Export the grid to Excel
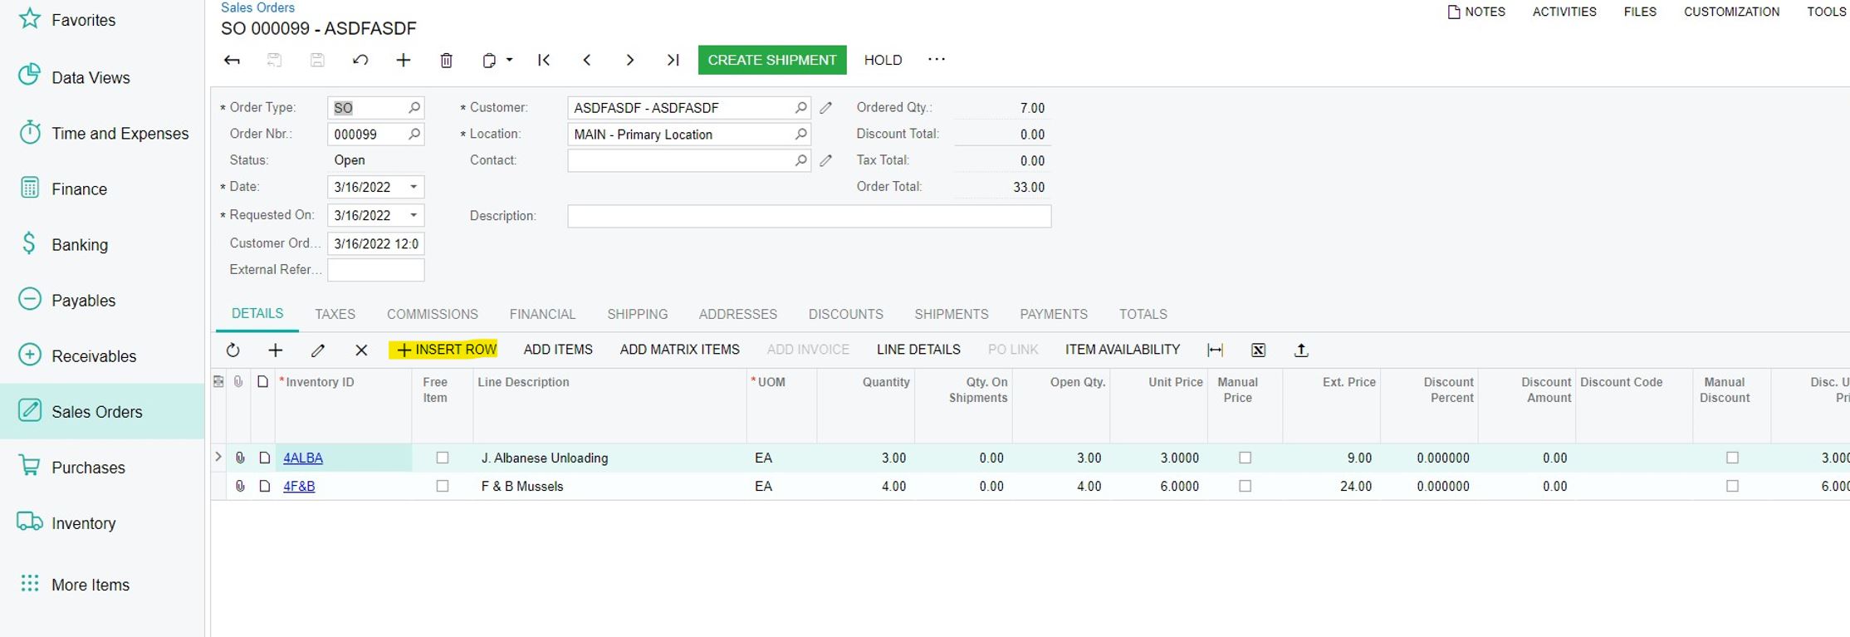1850x637 pixels. [x=1259, y=350]
